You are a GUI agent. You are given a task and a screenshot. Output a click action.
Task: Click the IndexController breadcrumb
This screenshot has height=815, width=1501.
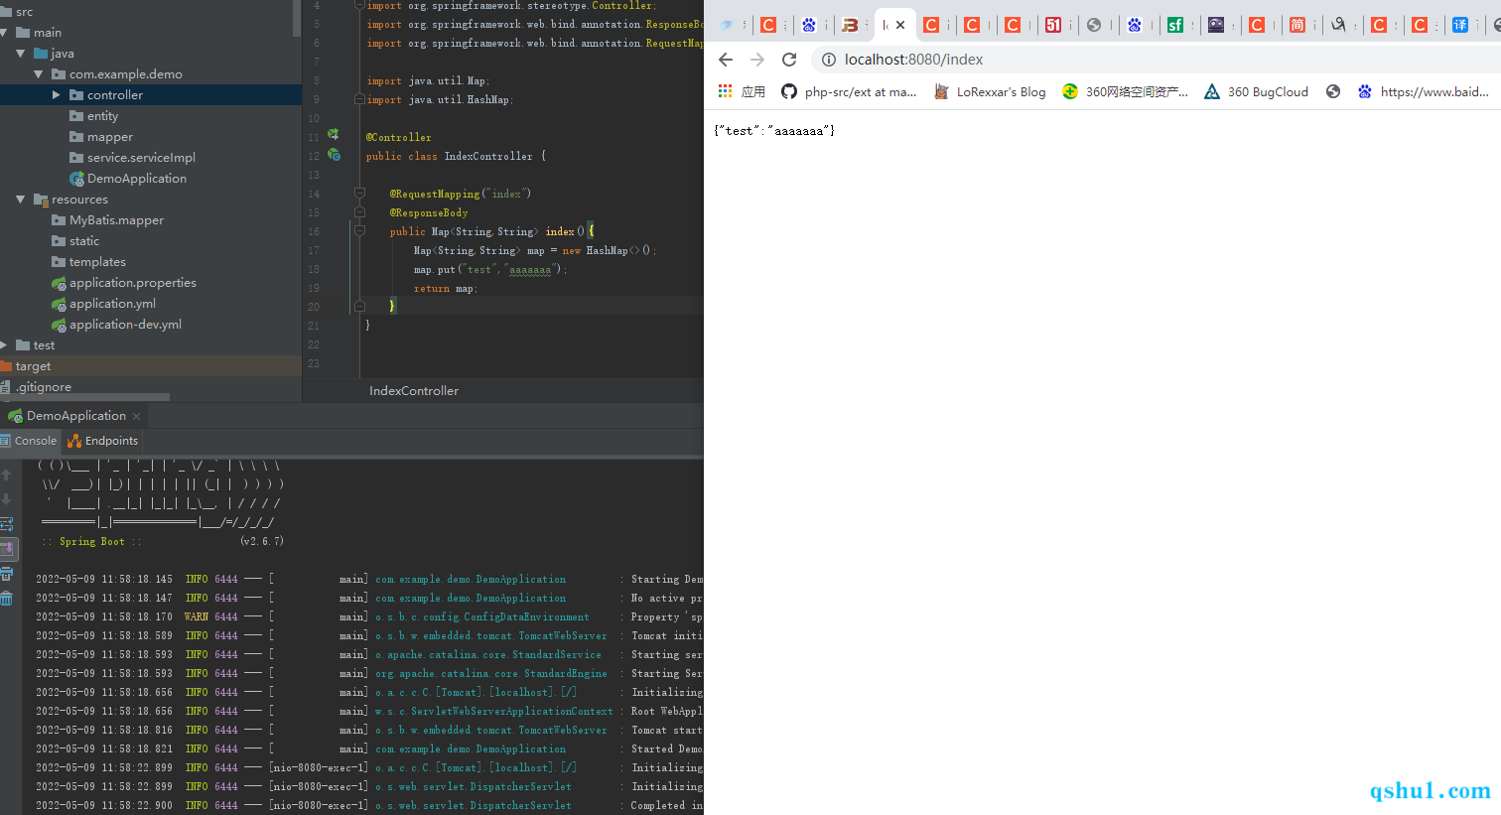click(414, 391)
